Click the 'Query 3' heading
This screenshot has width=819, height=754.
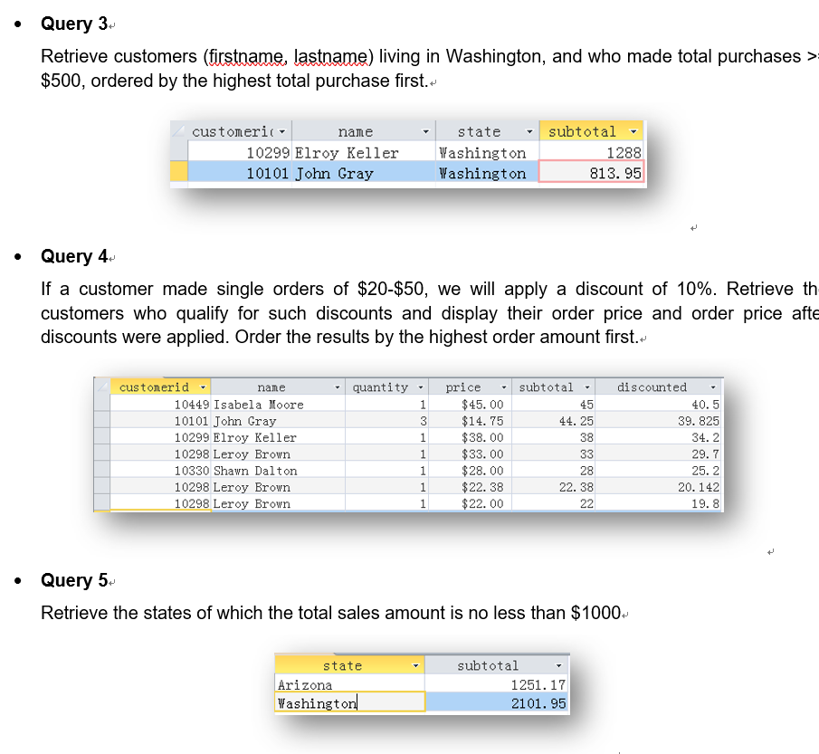click(x=73, y=24)
